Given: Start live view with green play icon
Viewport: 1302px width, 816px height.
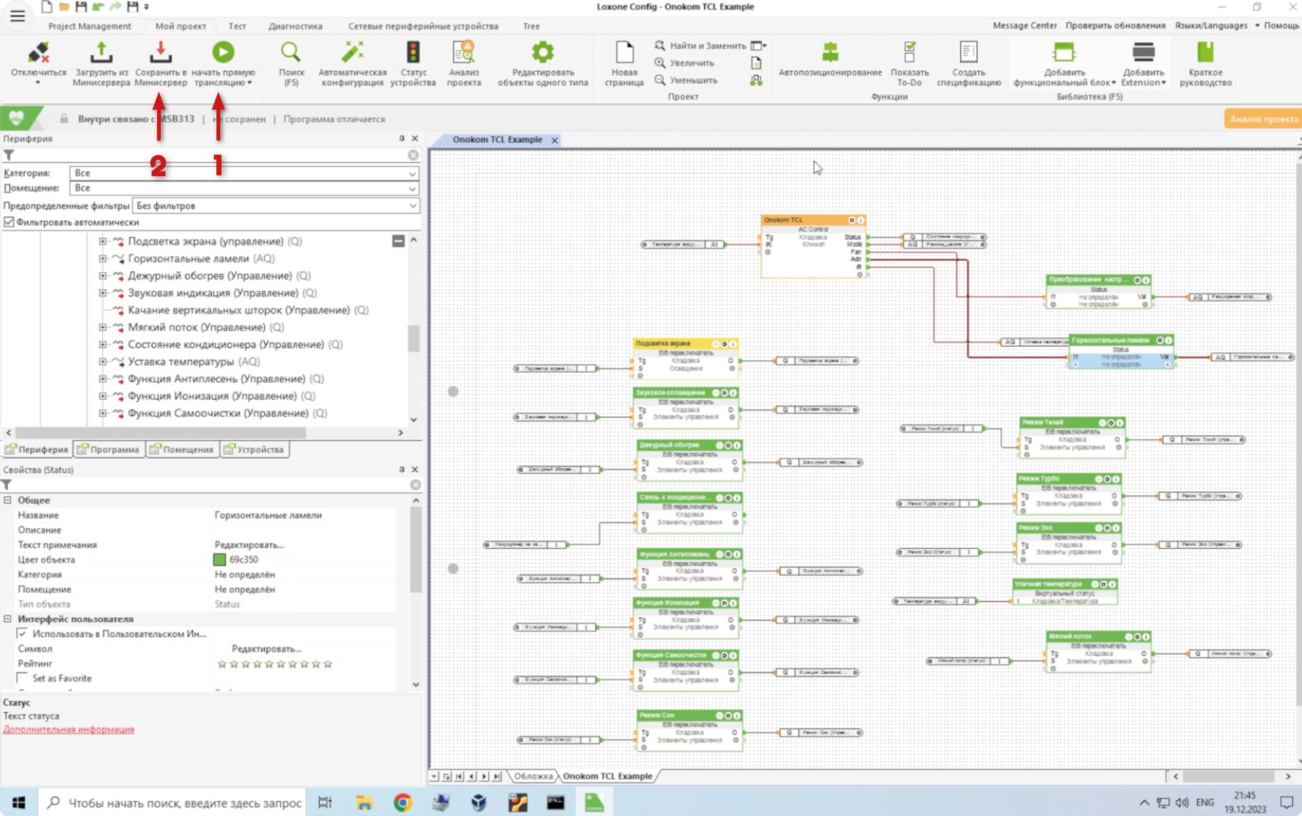Looking at the screenshot, I should pos(222,53).
